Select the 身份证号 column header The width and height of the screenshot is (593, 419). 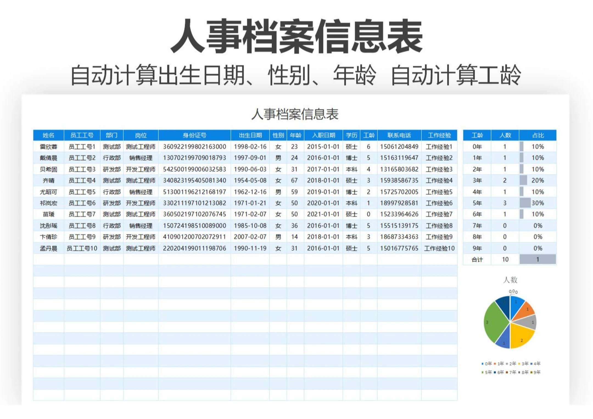click(194, 135)
